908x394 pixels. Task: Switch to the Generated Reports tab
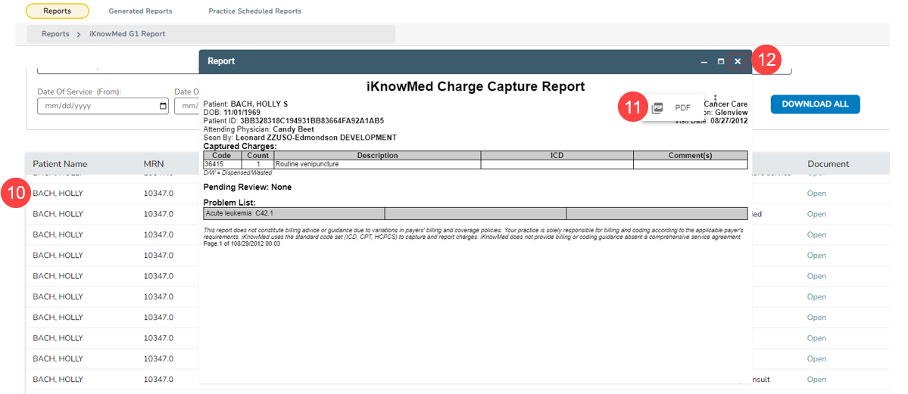point(140,11)
